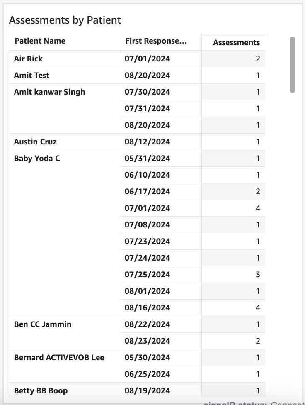This screenshot has width=305, height=405.
Task: Select the Austin Cruz patient cell
Action: pyautogui.click(x=35, y=142)
